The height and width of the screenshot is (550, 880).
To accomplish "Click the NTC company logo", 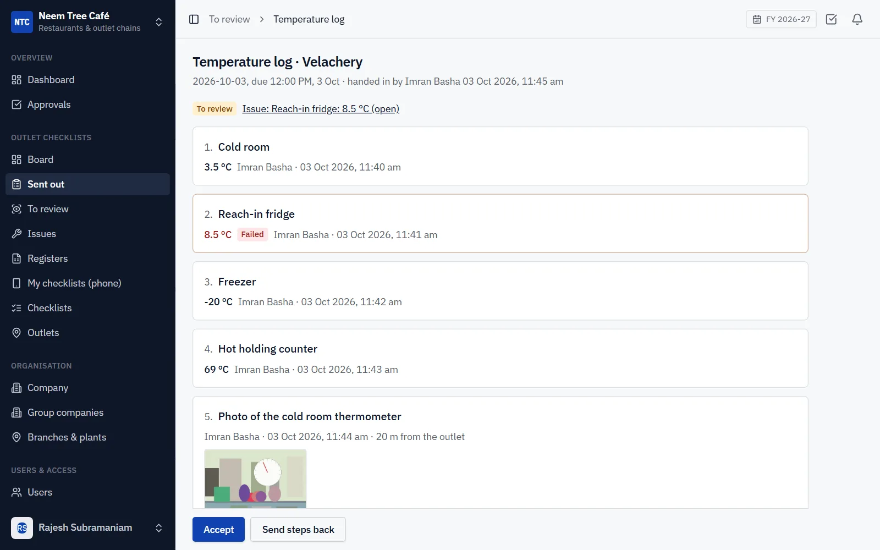I will [22, 22].
